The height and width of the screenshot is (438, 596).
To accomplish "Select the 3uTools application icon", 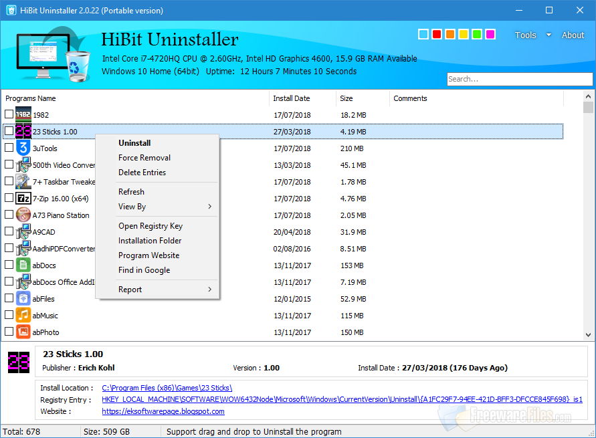I will 21,148.
